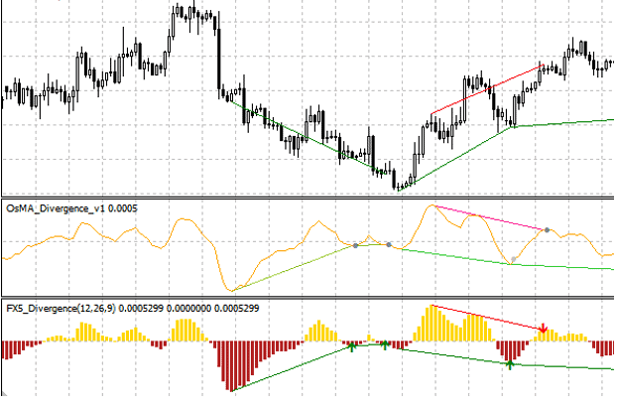Select the rightmost green up arrow in FX5 histogram
This screenshot has width=617, height=405.
pos(510,364)
